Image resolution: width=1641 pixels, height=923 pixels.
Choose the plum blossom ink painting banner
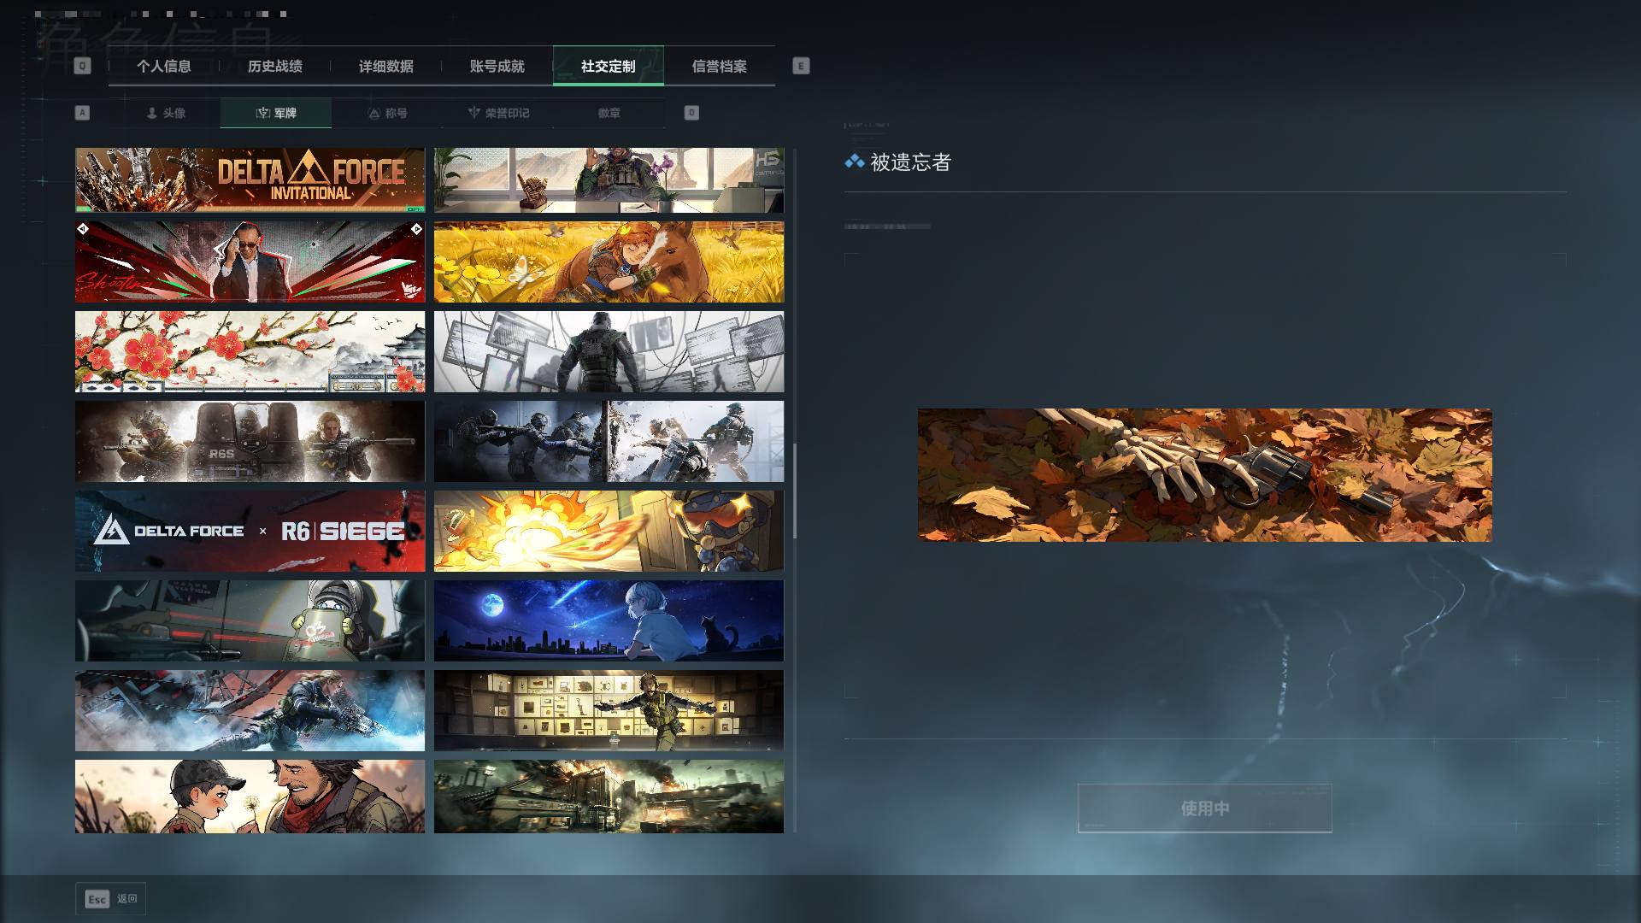(250, 351)
